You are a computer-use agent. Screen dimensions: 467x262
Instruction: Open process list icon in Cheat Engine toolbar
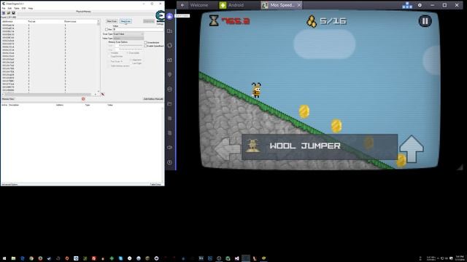(x=4, y=13)
